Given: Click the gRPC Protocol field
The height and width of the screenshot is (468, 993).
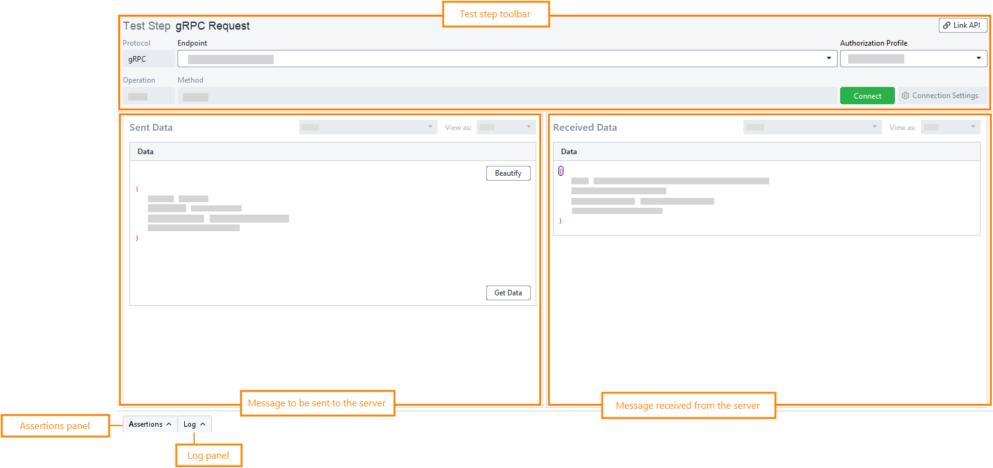Looking at the screenshot, I should [149, 59].
